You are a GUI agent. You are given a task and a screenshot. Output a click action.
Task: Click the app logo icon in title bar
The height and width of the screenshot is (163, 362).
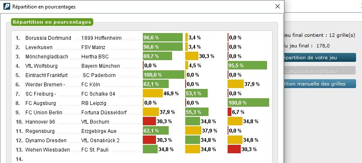pos(7,6)
